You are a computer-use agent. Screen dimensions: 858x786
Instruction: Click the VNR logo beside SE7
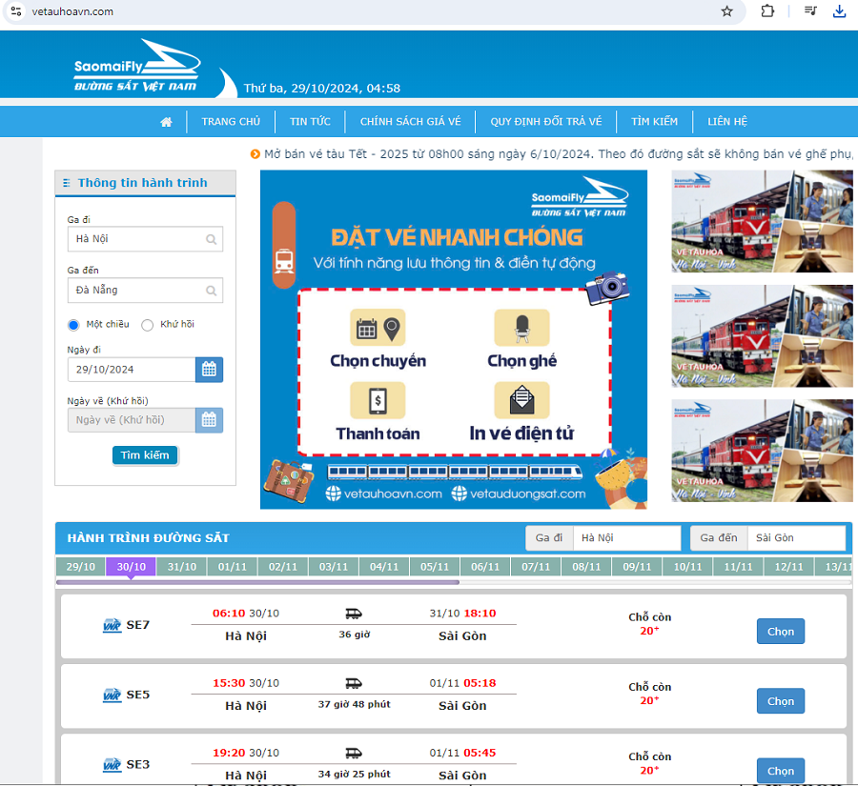click(112, 625)
